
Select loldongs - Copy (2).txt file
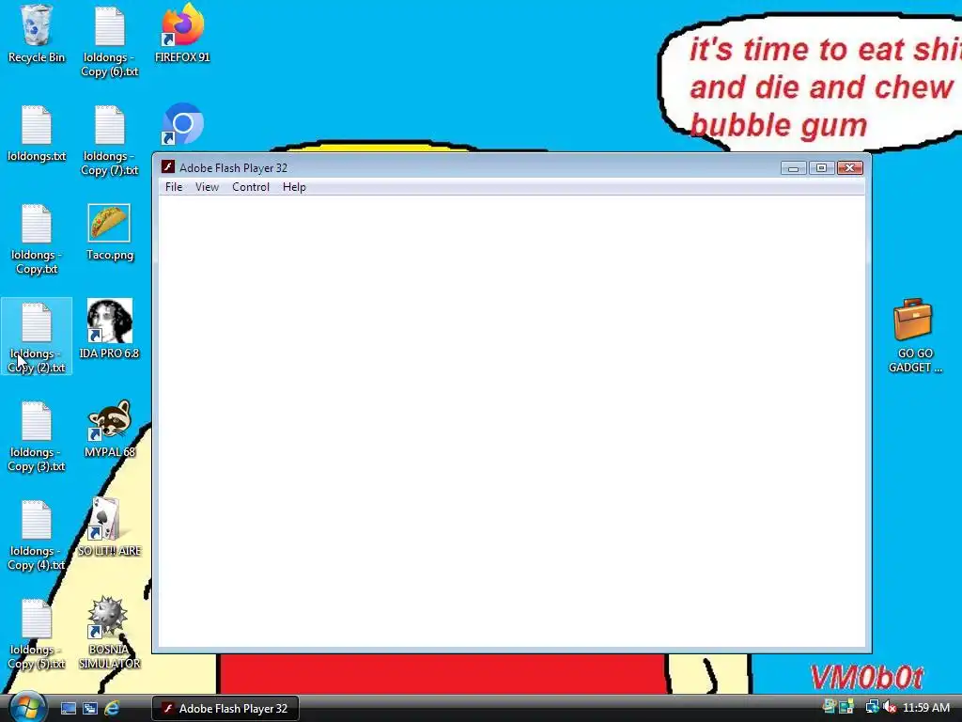tap(37, 337)
